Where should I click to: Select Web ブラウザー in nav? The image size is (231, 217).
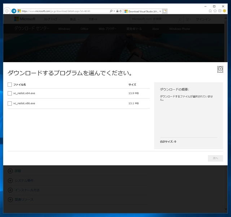pos(108,29)
